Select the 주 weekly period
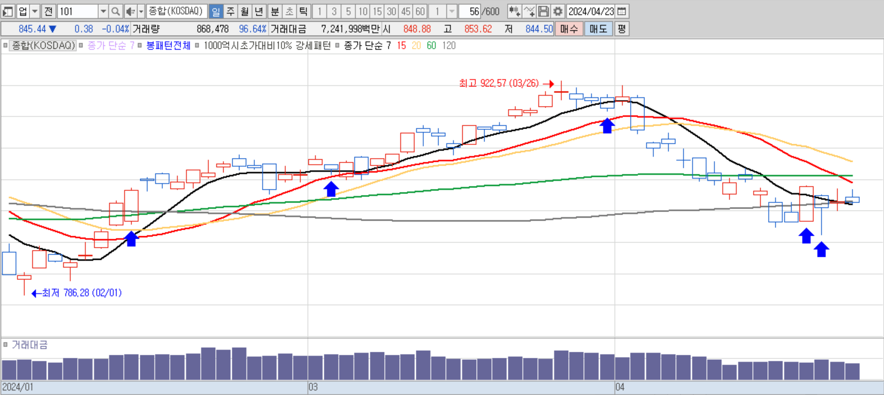This screenshot has height=395, width=884. pos(230,11)
